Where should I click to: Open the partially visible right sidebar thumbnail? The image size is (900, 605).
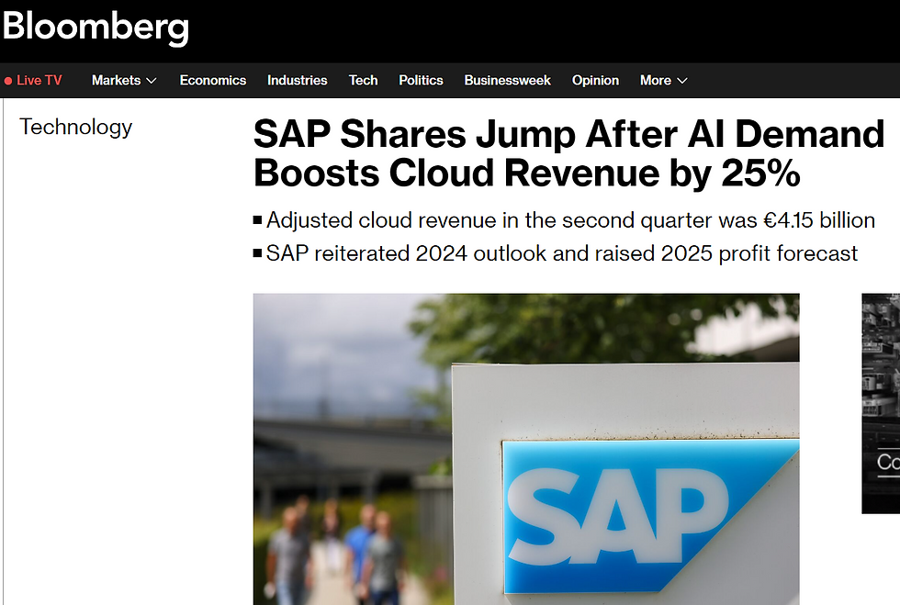(881, 402)
